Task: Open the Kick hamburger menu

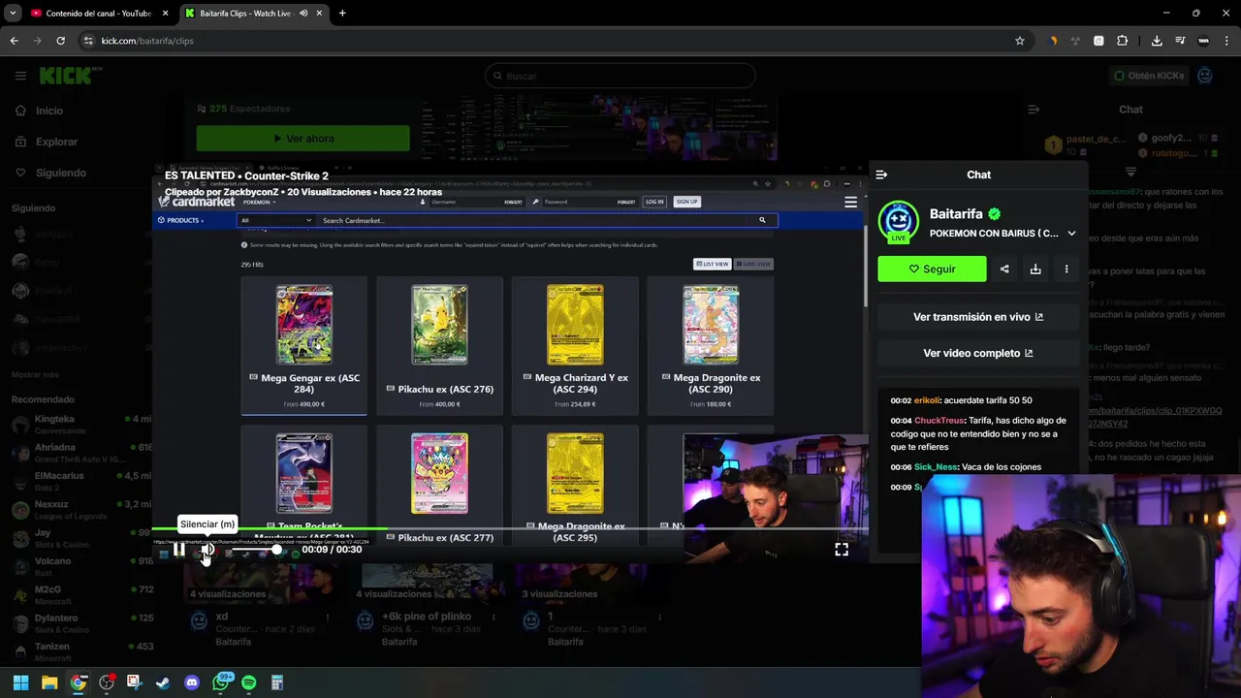Action: [20, 76]
